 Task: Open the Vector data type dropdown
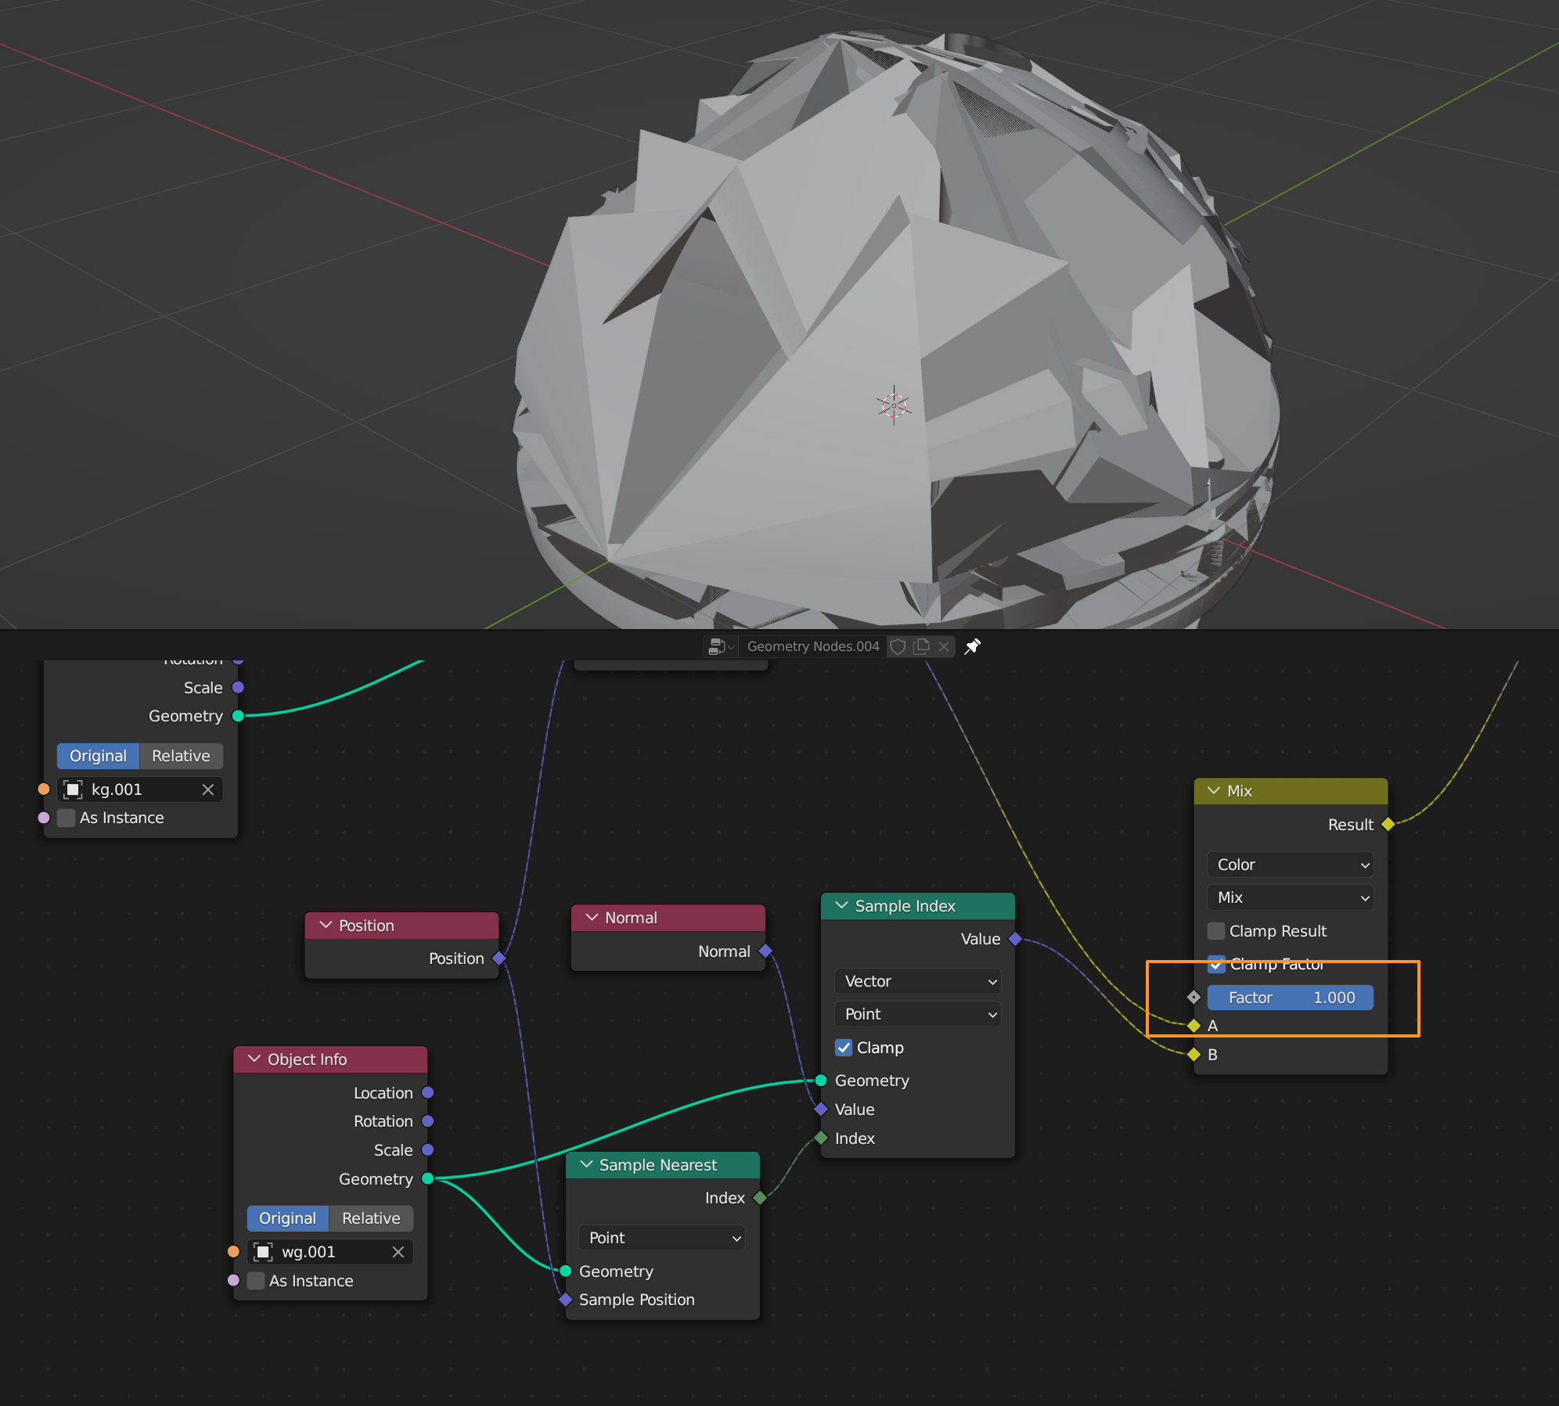pyautogui.click(x=917, y=981)
